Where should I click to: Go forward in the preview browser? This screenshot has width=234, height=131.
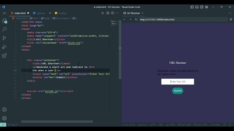pyautogui.click(x=130, y=19)
